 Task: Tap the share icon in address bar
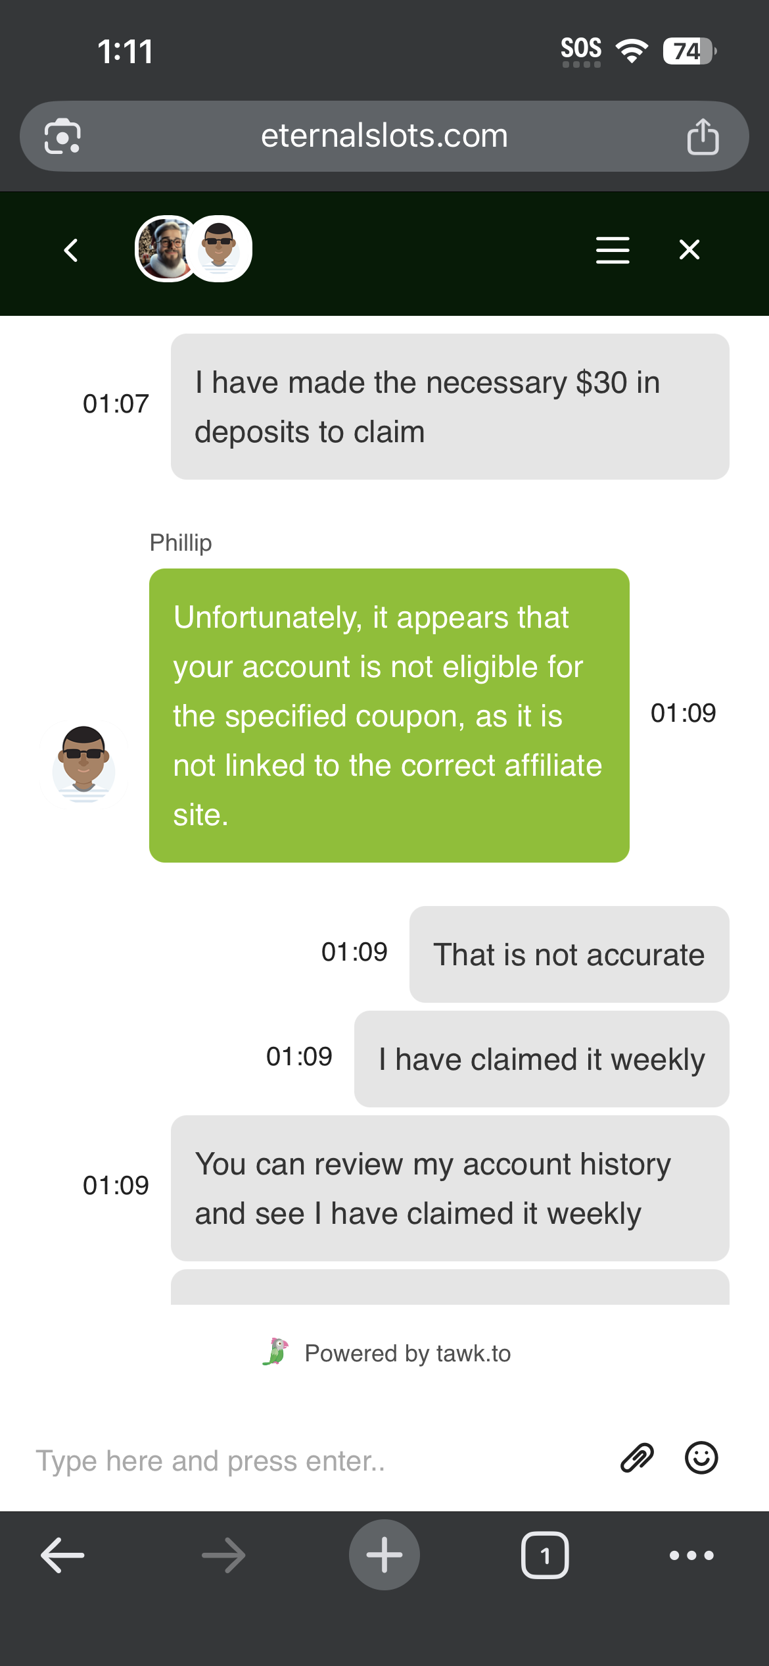(703, 136)
